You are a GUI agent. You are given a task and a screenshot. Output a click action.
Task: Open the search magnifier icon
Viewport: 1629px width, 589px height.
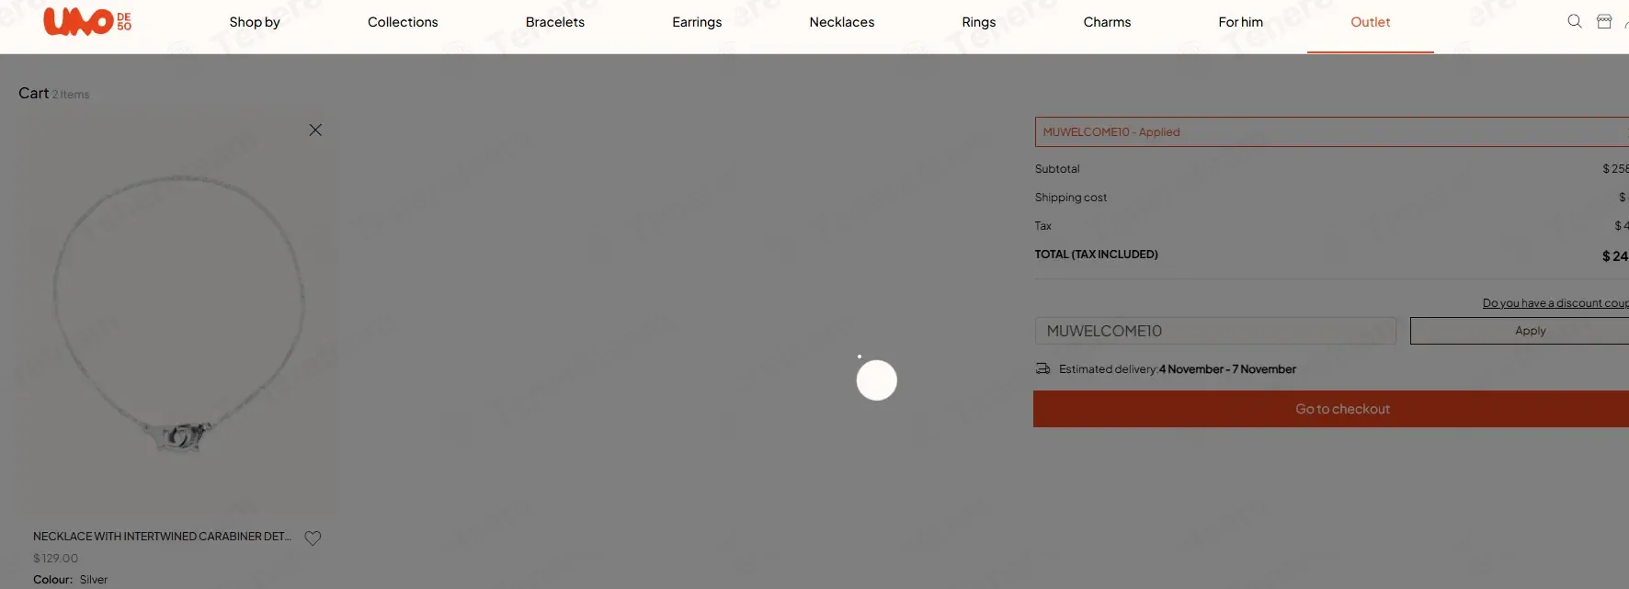click(x=1574, y=21)
